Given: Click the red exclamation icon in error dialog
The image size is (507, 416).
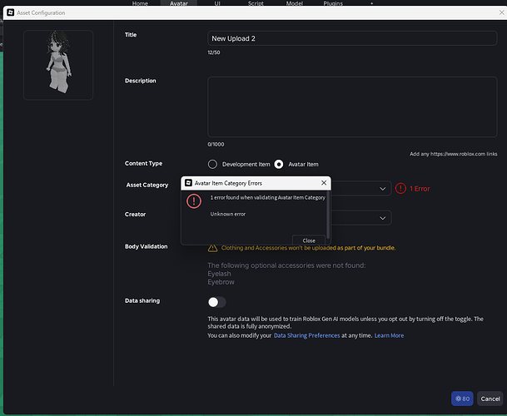Looking at the screenshot, I should [194, 201].
